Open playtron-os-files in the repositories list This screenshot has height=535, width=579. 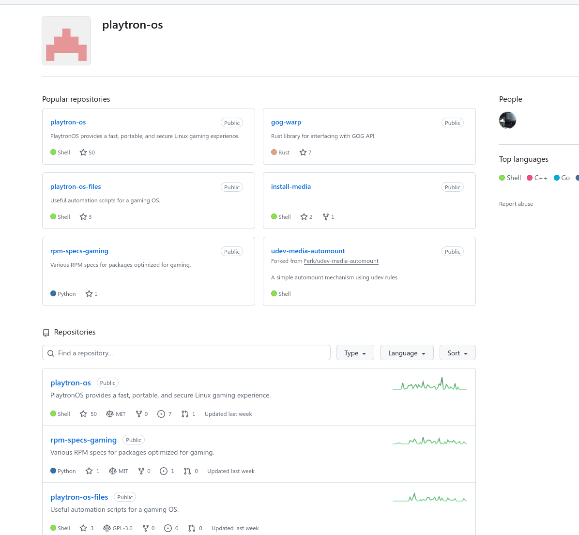pyautogui.click(x=79, y=497)
